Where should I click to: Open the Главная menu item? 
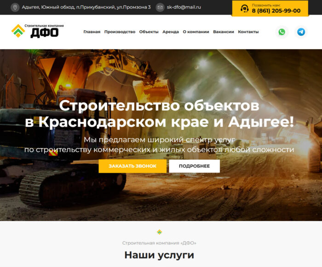(92, 32)
